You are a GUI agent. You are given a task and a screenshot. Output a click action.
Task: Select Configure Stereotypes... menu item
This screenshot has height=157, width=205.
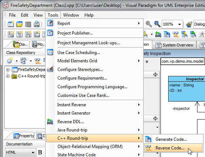[95, 69]
